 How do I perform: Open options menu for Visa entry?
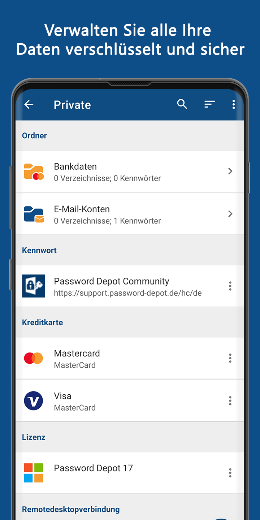(230, 401)
